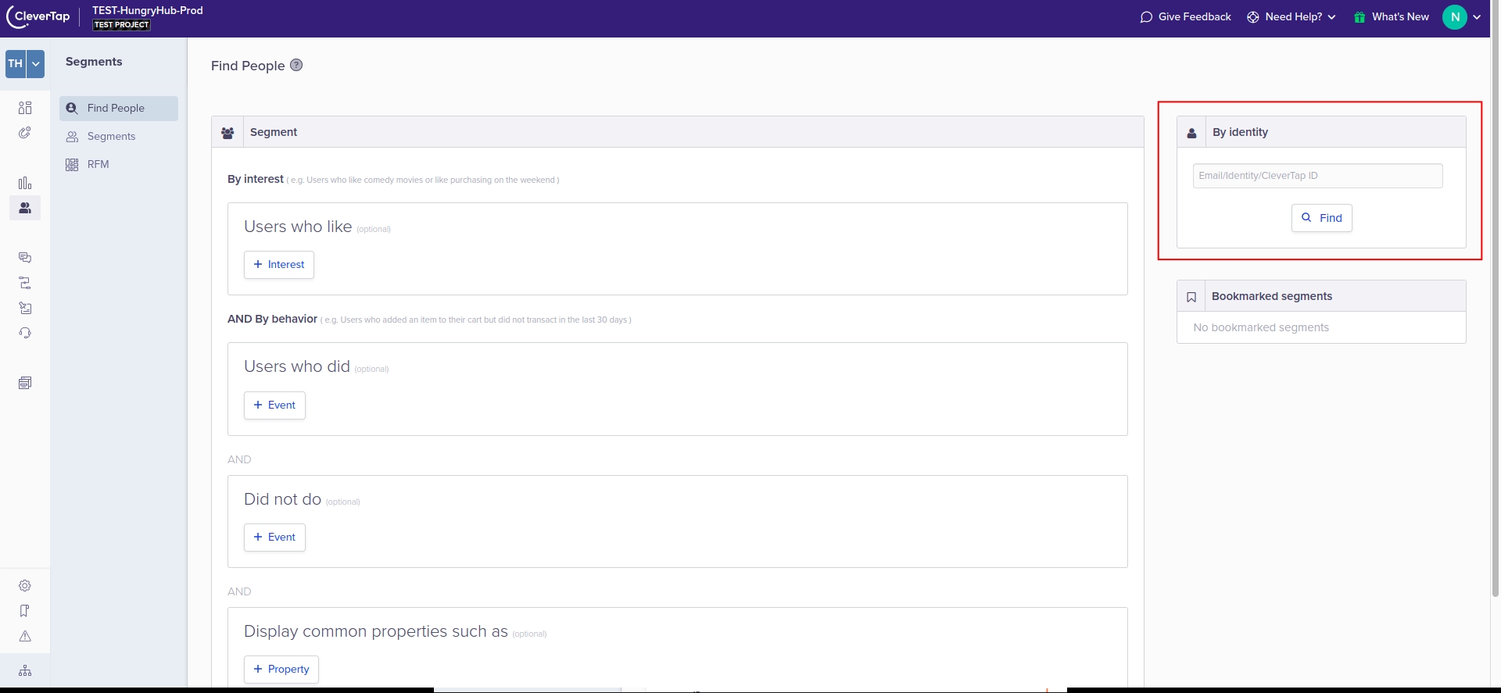Click the chat bubbles Campaigns sidebar icon
The image size is (1501, 693).
(25, 258)
